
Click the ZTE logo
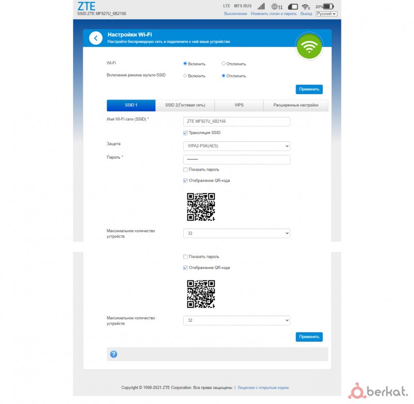click(x=86, y=6)
